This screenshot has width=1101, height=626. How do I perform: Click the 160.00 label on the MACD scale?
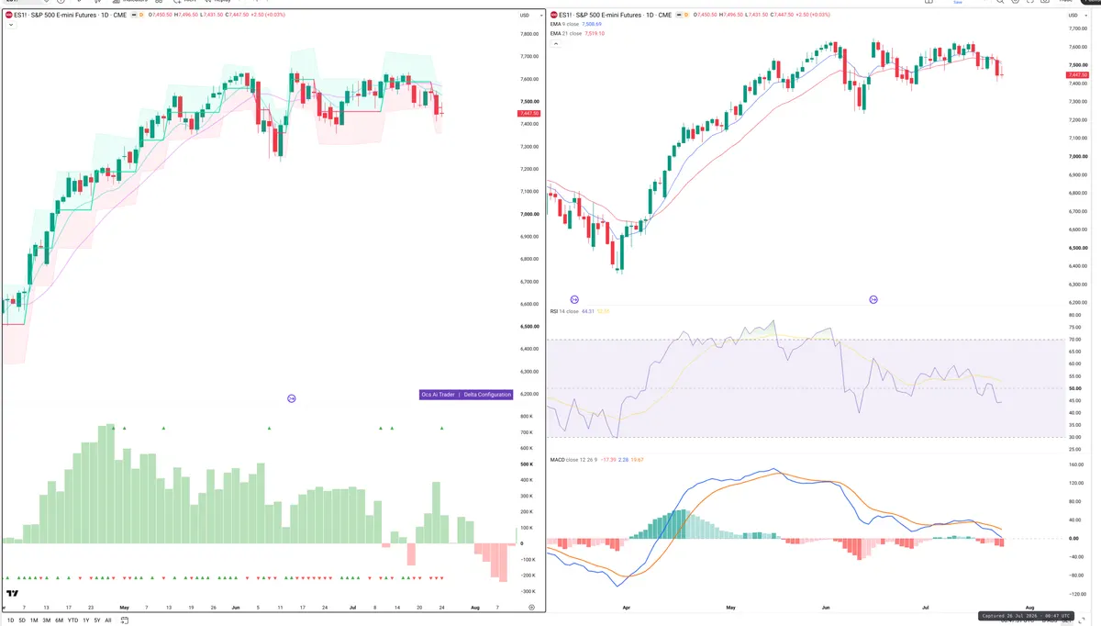point(1075,464)
